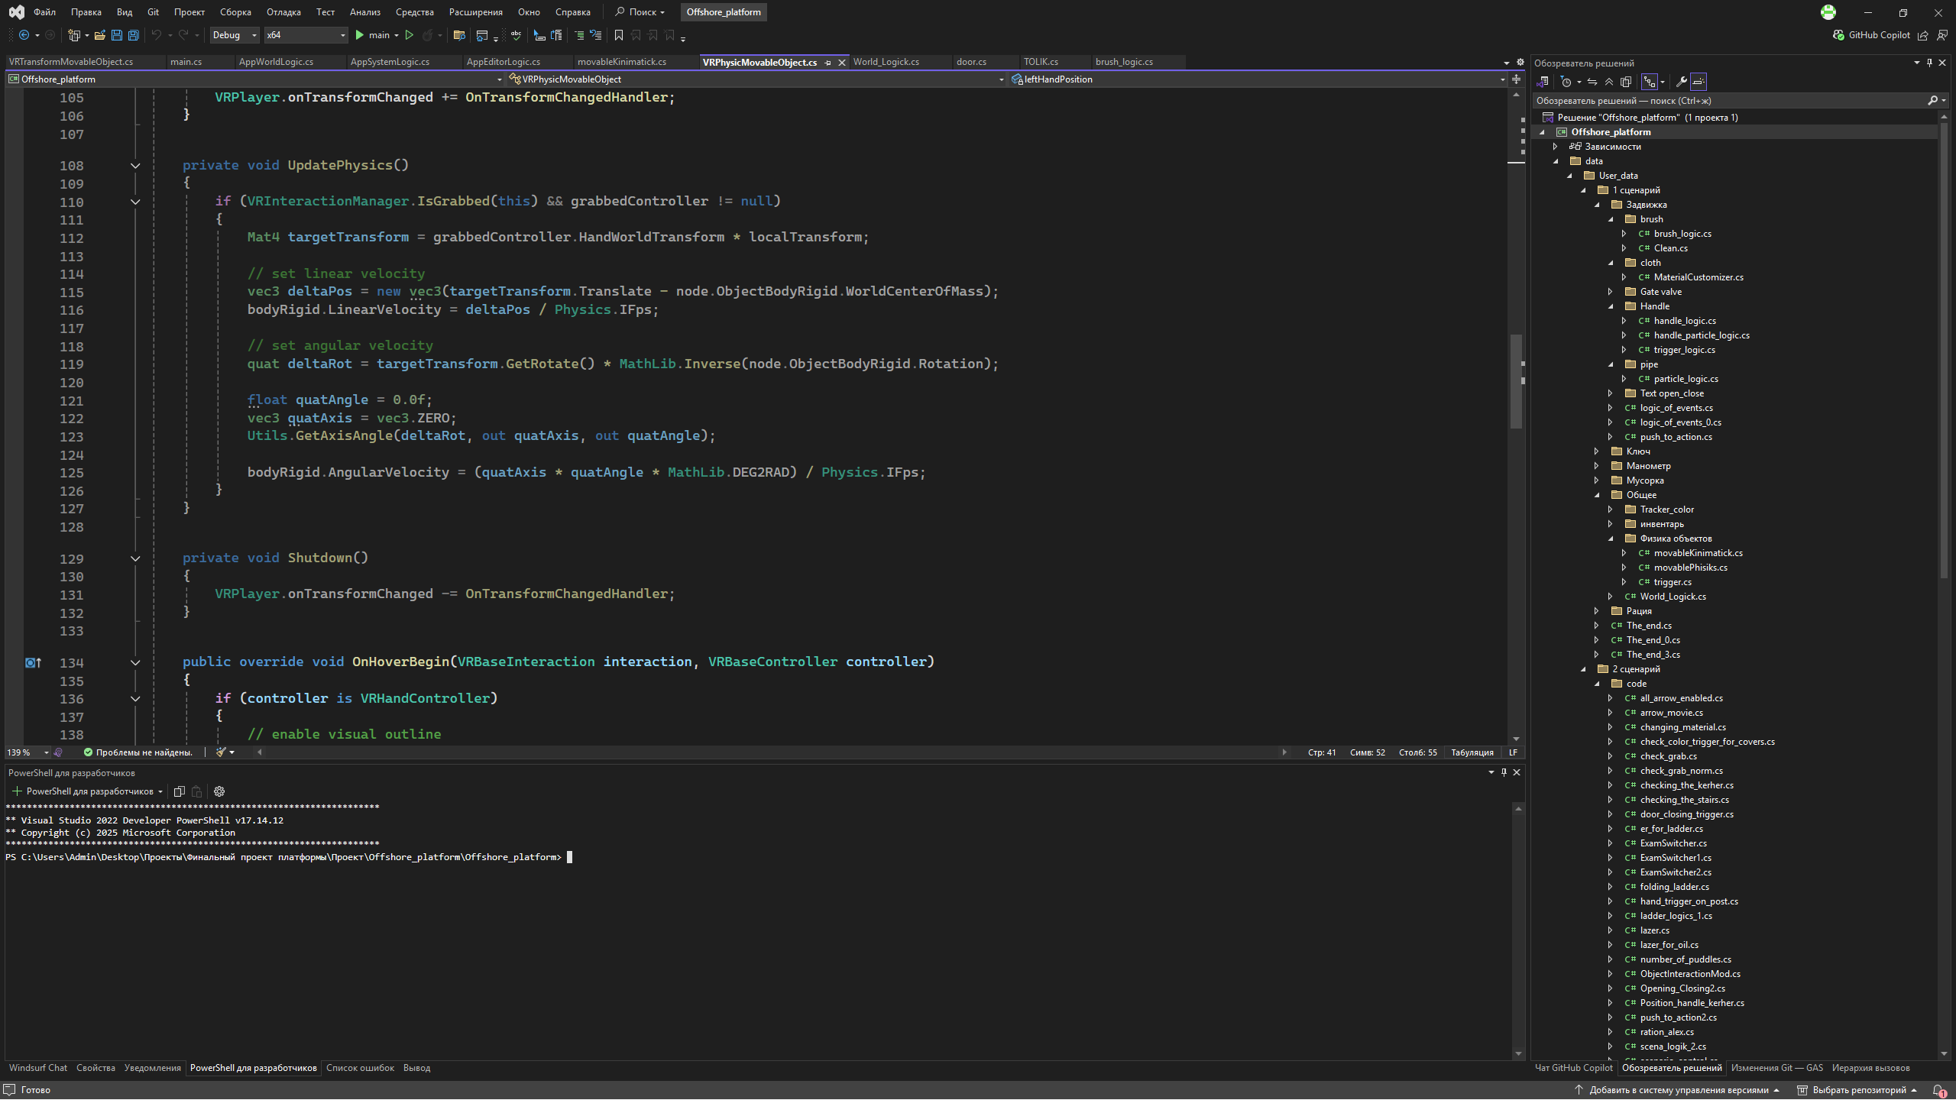Open the Debug configuration dropdown

[x=235, y=35]
